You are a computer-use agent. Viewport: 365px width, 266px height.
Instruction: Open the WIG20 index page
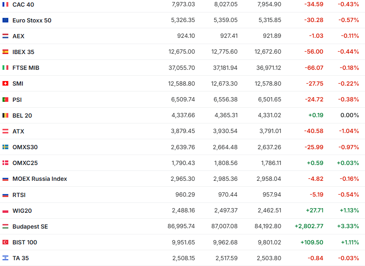(x=22, y=211)
